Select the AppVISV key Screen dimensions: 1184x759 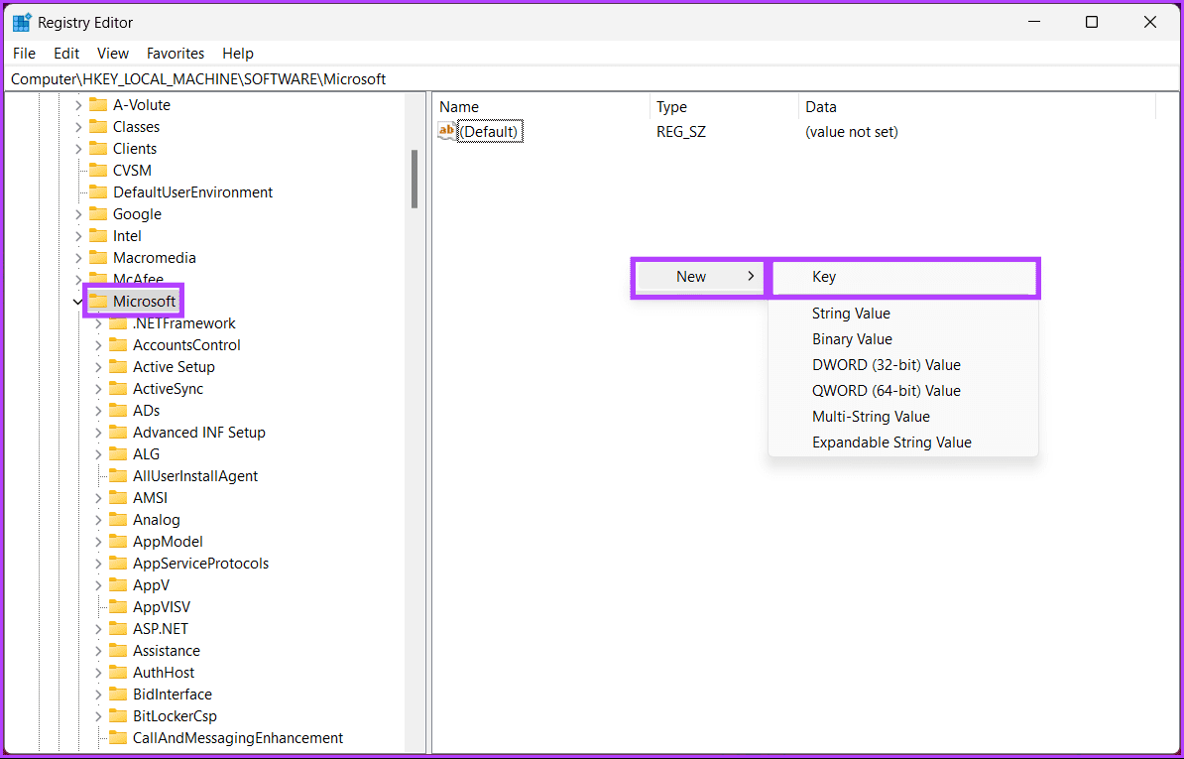(x=162, y=607)
